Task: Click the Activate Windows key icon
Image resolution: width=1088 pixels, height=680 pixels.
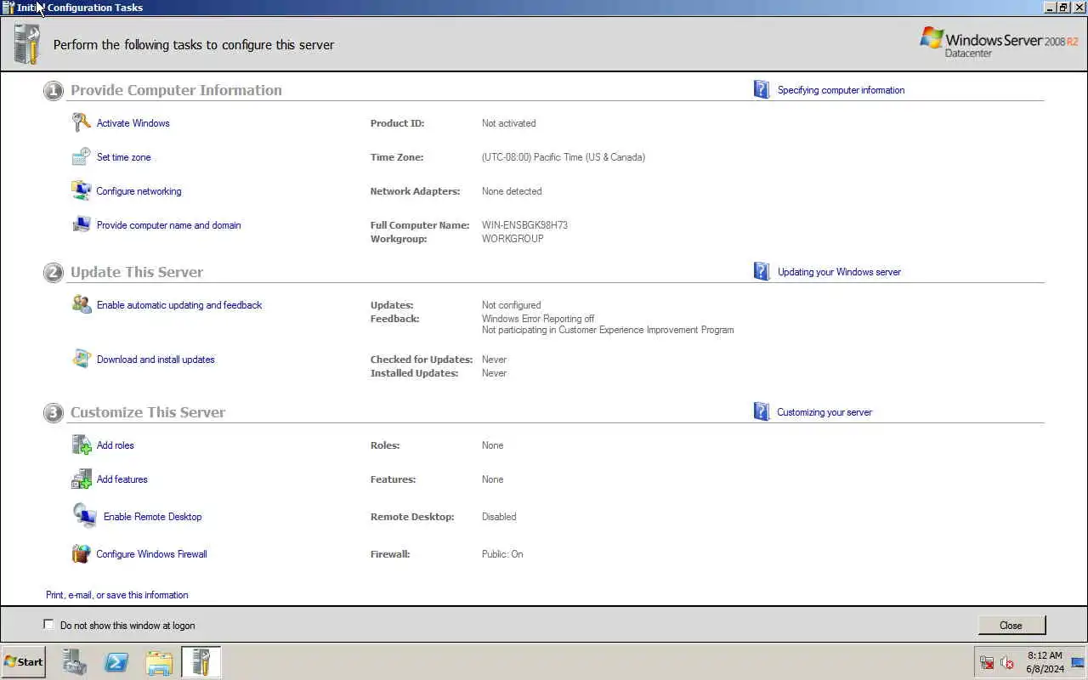Action: click(82, 122)
